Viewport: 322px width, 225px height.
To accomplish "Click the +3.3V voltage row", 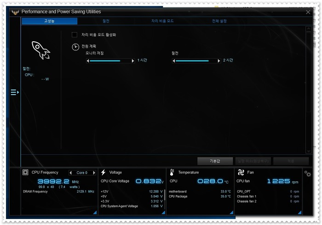I will [x=132, y=202].
